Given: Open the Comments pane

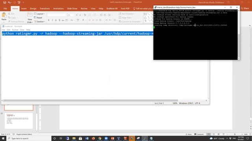Looking at the screenshot, I should click(199, 134).
